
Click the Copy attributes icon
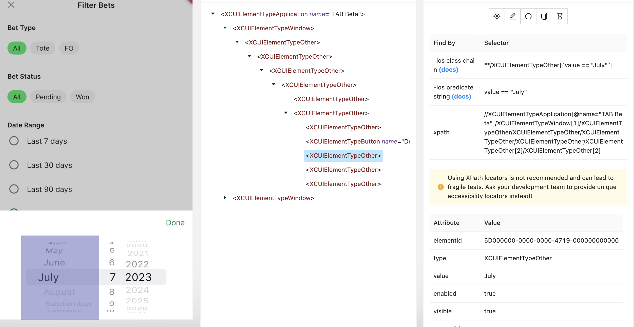(x=544, y=16)
